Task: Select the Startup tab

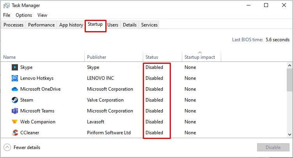Action: [x=95, y=25]
